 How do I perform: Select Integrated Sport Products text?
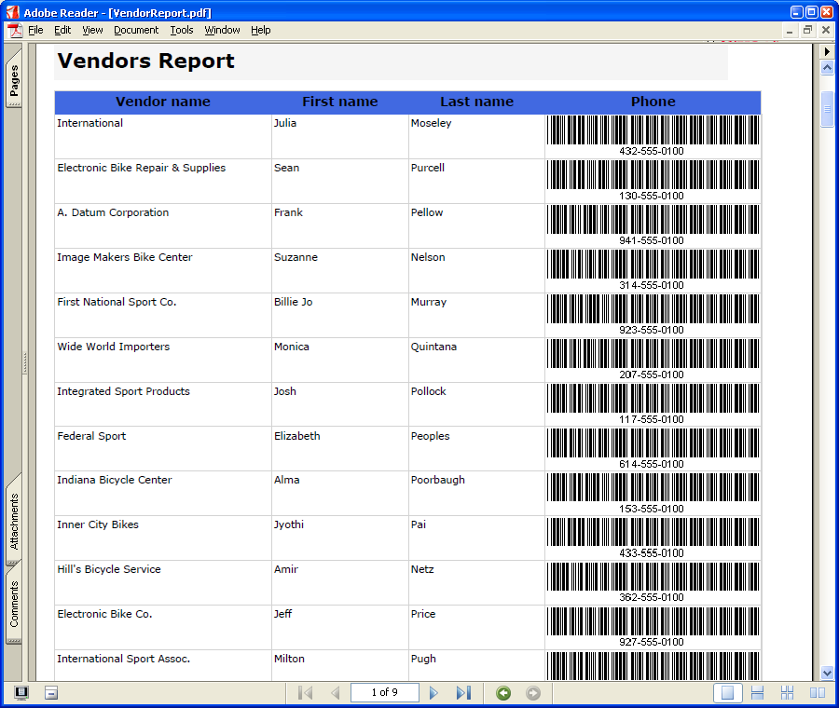124,391
